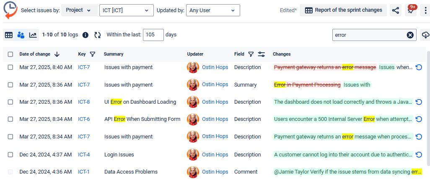Clear the error search text
The height and width of the screenshot is (179, 430).
[x=410, y=35]
